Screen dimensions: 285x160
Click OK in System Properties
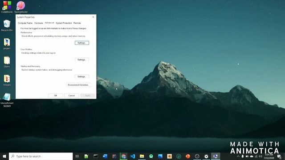[x=56, y=96]
